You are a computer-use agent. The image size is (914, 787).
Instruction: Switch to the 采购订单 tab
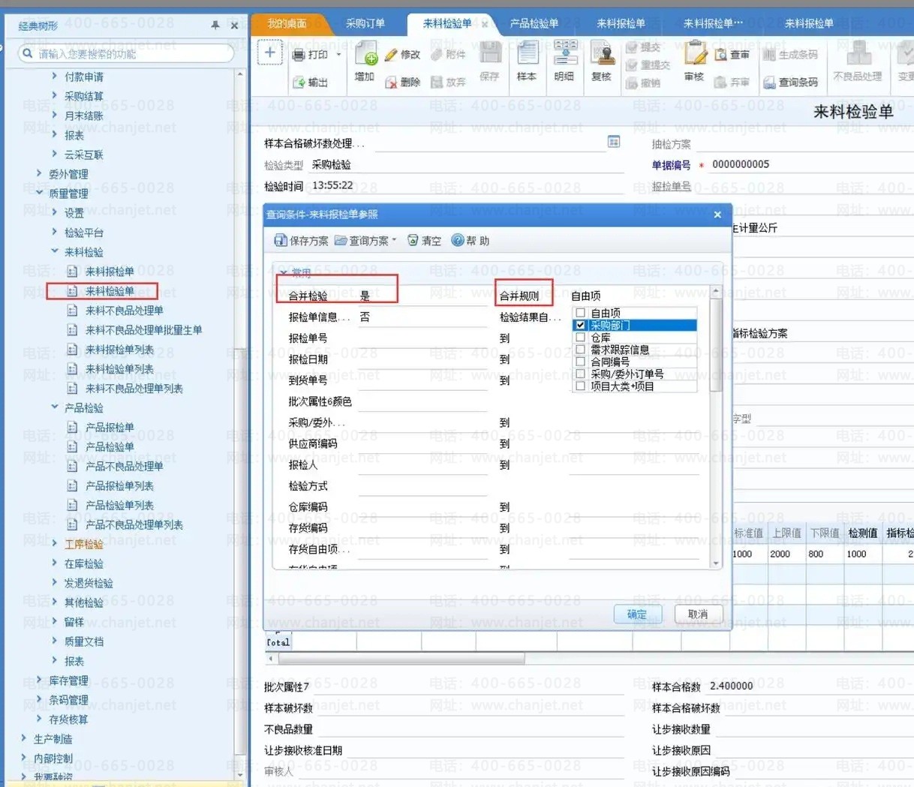(x=365, y=23)
